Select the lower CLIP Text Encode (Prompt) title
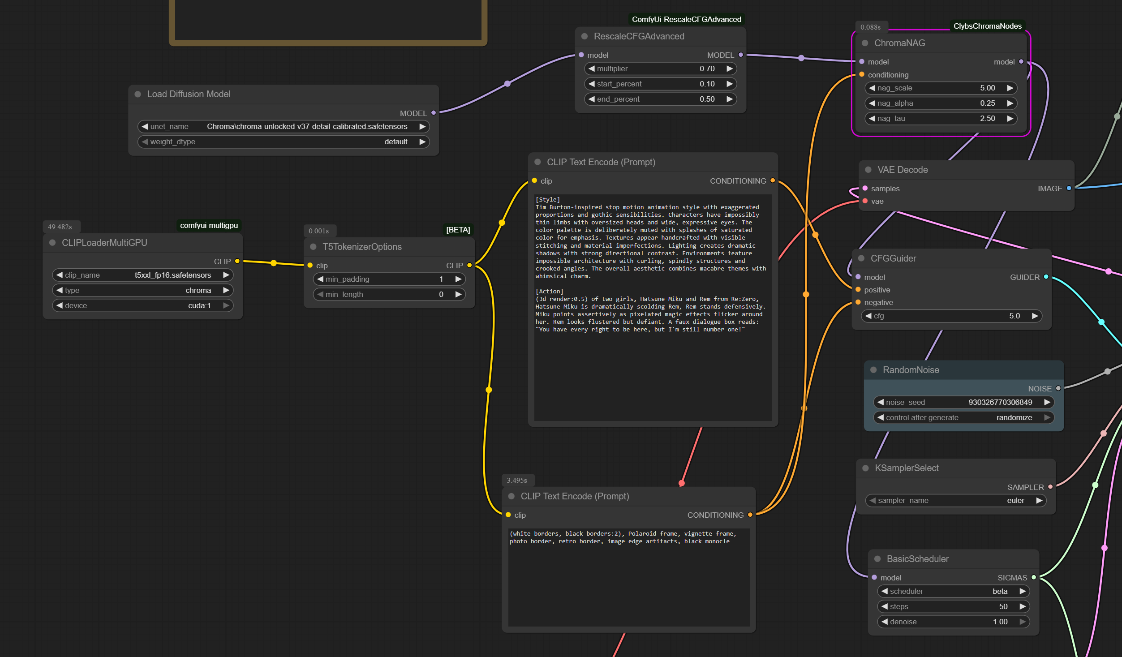The image size is (1122, 657). (x=575, y=496)
